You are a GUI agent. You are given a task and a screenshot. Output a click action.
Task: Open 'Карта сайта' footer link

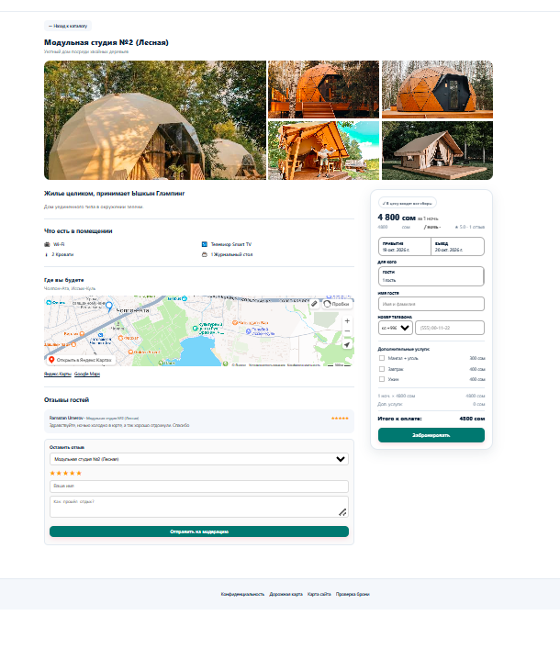click(319, 594)
